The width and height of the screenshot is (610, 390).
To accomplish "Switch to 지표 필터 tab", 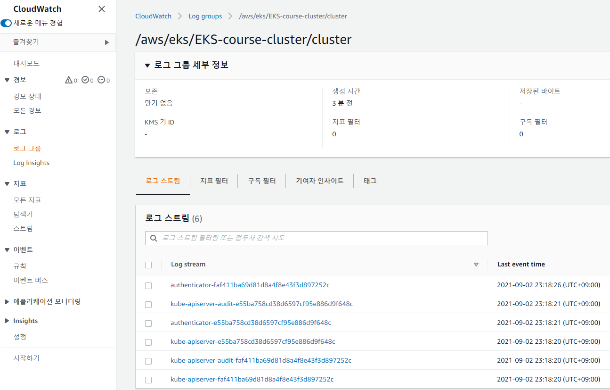I will tap(214, 181).
